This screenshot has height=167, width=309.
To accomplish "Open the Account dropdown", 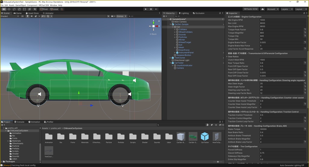I will click(x=273, y=9).
